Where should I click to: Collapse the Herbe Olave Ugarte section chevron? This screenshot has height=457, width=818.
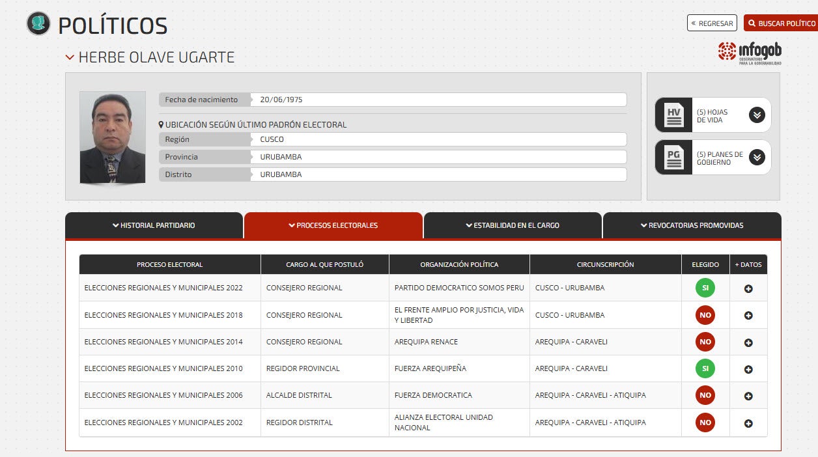point(70,57)
